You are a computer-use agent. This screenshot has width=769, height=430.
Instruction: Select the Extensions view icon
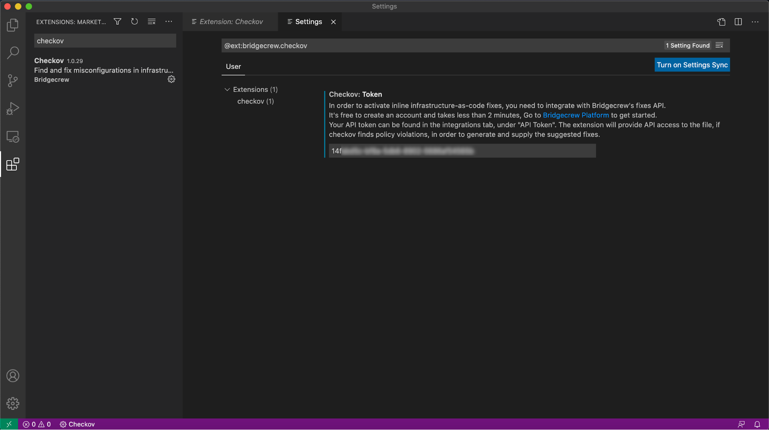coord(13,164)
